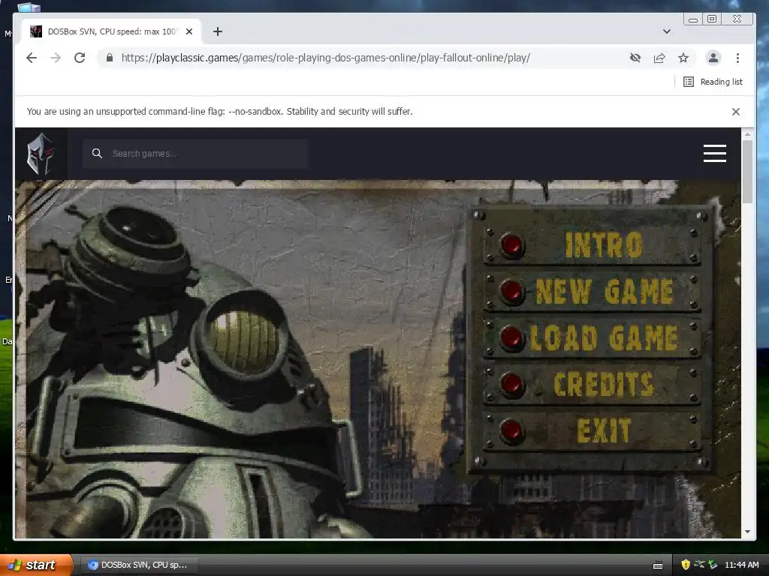The width and height of the screenshot is (769, 576).
Task: Choose LOAD GAME in Fallout menu
Action: pyautogui.click(x=605, y=337)
